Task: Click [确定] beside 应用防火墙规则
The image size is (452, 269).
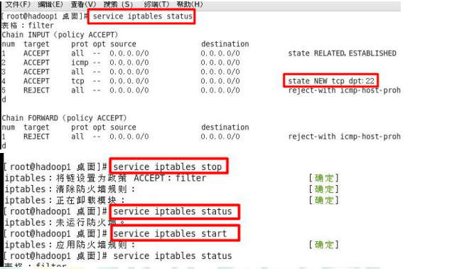Action: (324, 245)
